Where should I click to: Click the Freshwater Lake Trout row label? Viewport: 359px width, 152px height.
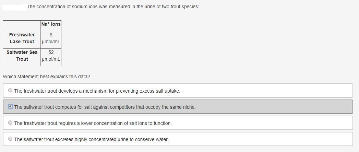(x=22, y=38)
